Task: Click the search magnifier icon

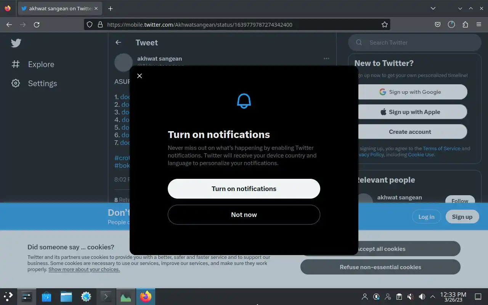Action: coord(359,43)
